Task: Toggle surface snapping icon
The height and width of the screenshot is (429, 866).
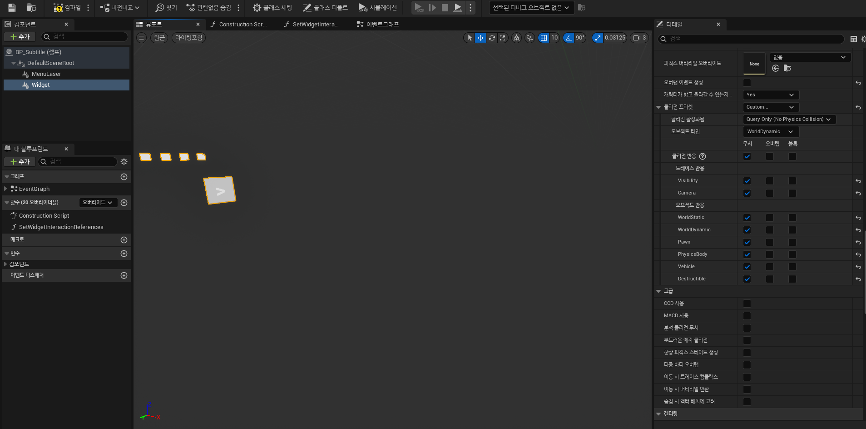Action: [529, 38]
